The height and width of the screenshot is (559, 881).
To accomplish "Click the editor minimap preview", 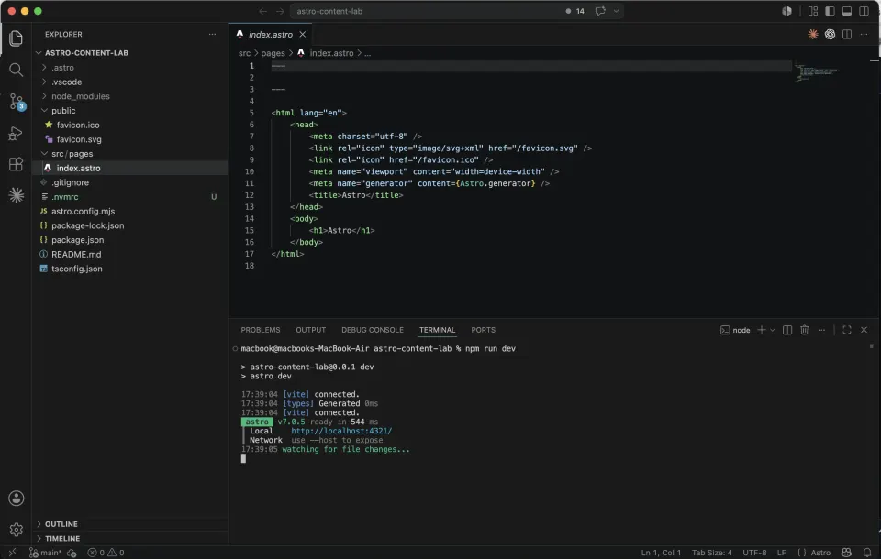I will tap(817, 72).
